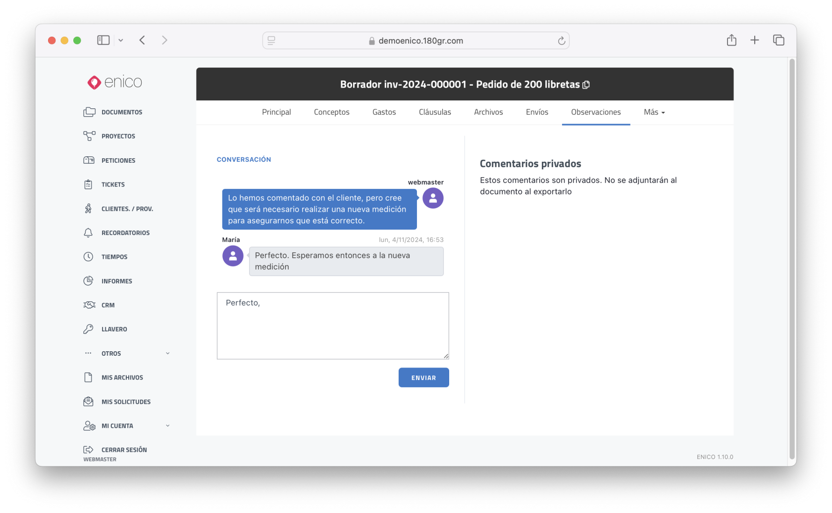This screenshot has width=832, height=513.
Task: Click the conversation message text area
Action: pyautogui.click(x=332, y=326)
